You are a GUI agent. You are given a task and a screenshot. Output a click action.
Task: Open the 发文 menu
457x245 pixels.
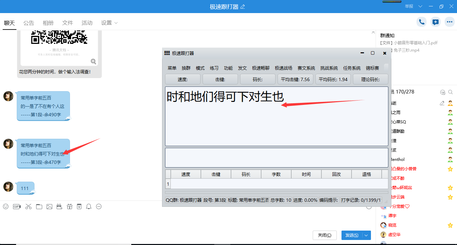click(x=242, y=68)
